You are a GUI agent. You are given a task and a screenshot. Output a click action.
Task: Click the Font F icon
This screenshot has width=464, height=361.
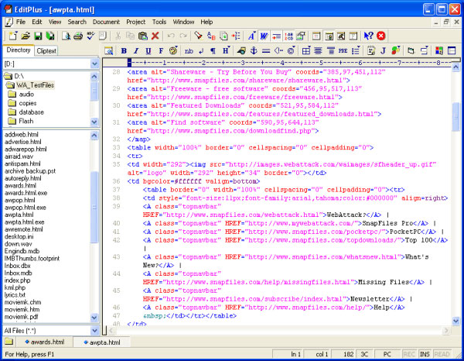pyautogui.click(x=161, y=51)
